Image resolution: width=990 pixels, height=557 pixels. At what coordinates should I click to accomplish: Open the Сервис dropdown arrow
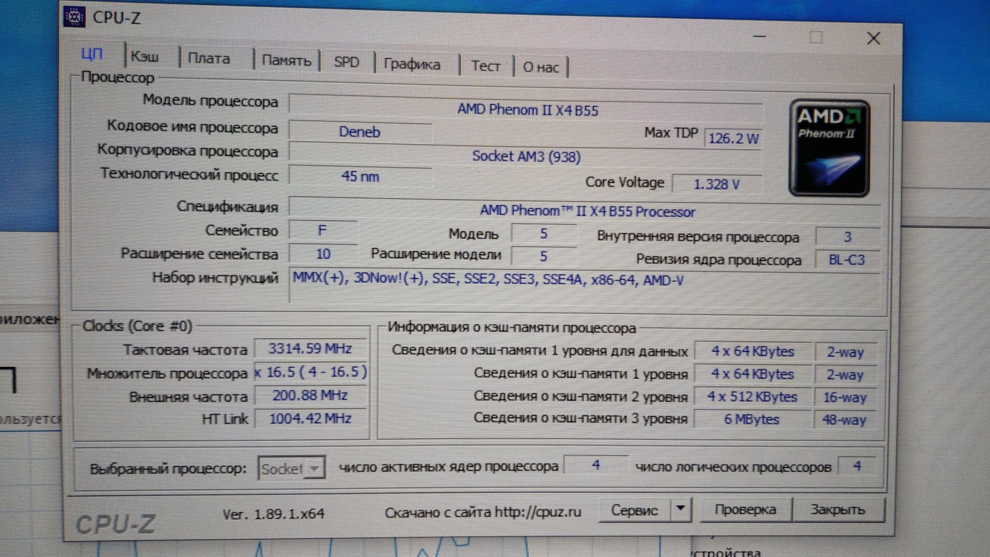(681, 508)
